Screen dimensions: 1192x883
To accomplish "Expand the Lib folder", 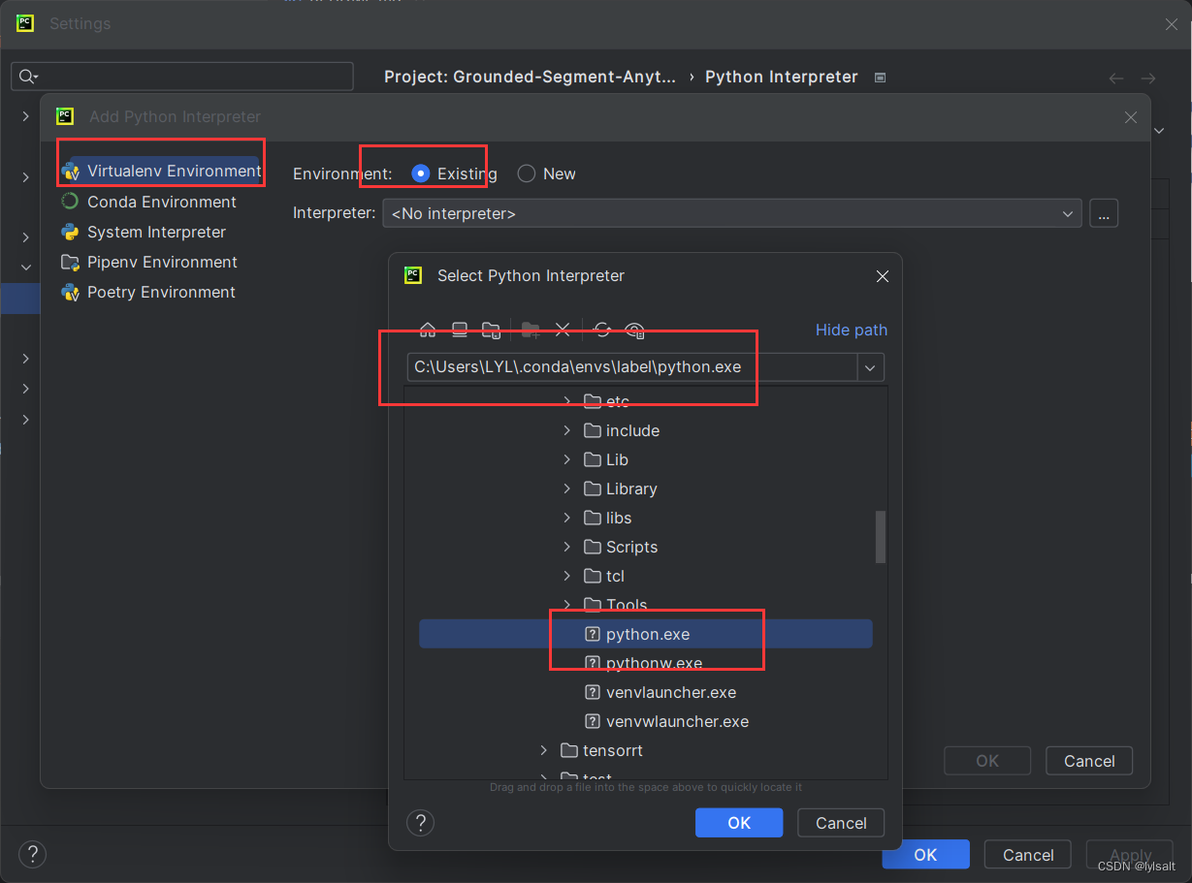I will [x=567, y=459].
